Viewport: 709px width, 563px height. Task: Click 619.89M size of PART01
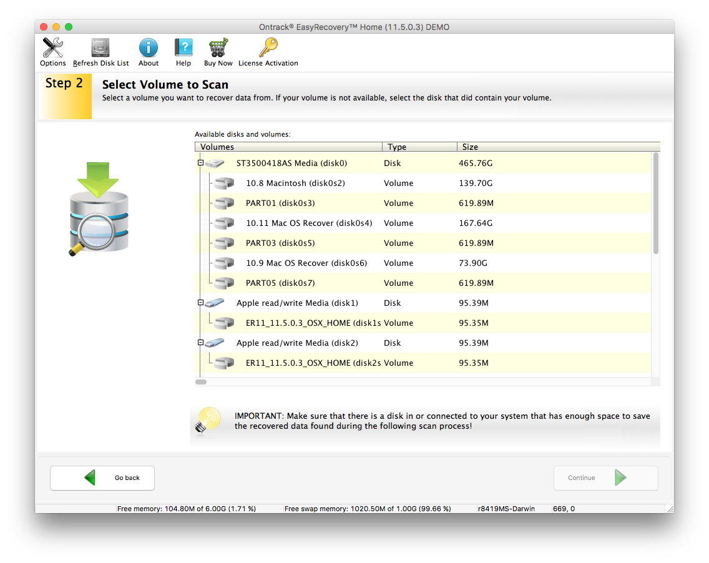(476, 203)
